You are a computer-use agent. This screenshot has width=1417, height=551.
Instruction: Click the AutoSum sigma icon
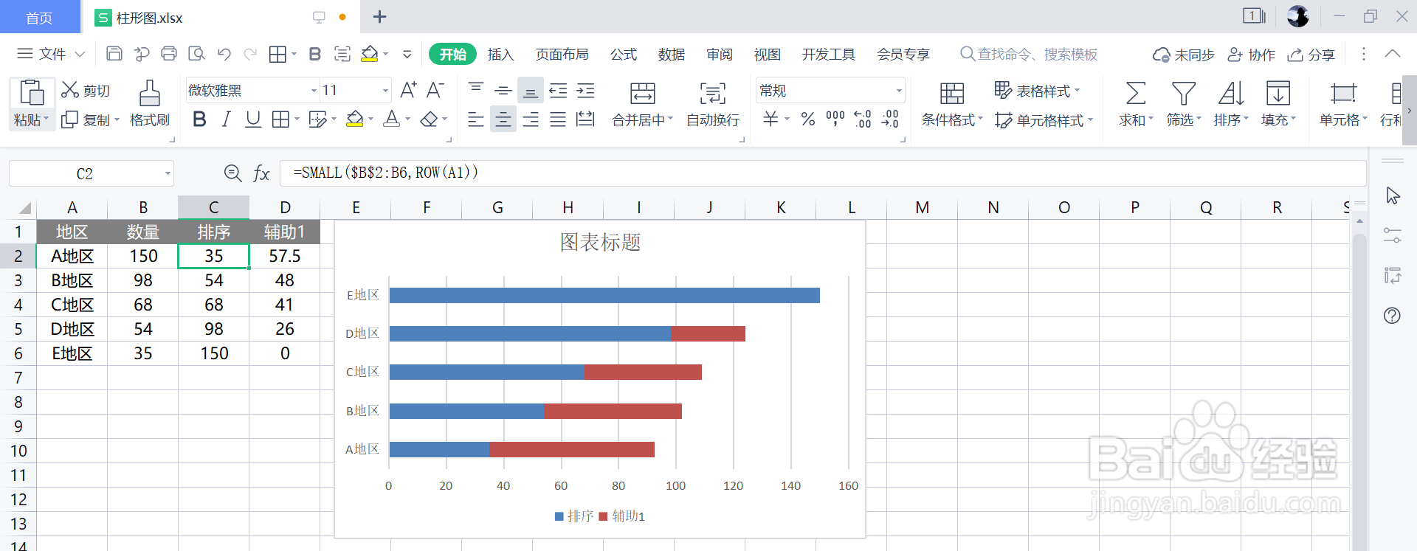[x=1136, y=93]
